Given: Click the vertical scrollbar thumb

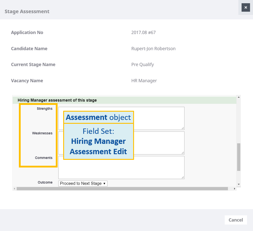Looking at the screenshot, I should coord(239,157).
